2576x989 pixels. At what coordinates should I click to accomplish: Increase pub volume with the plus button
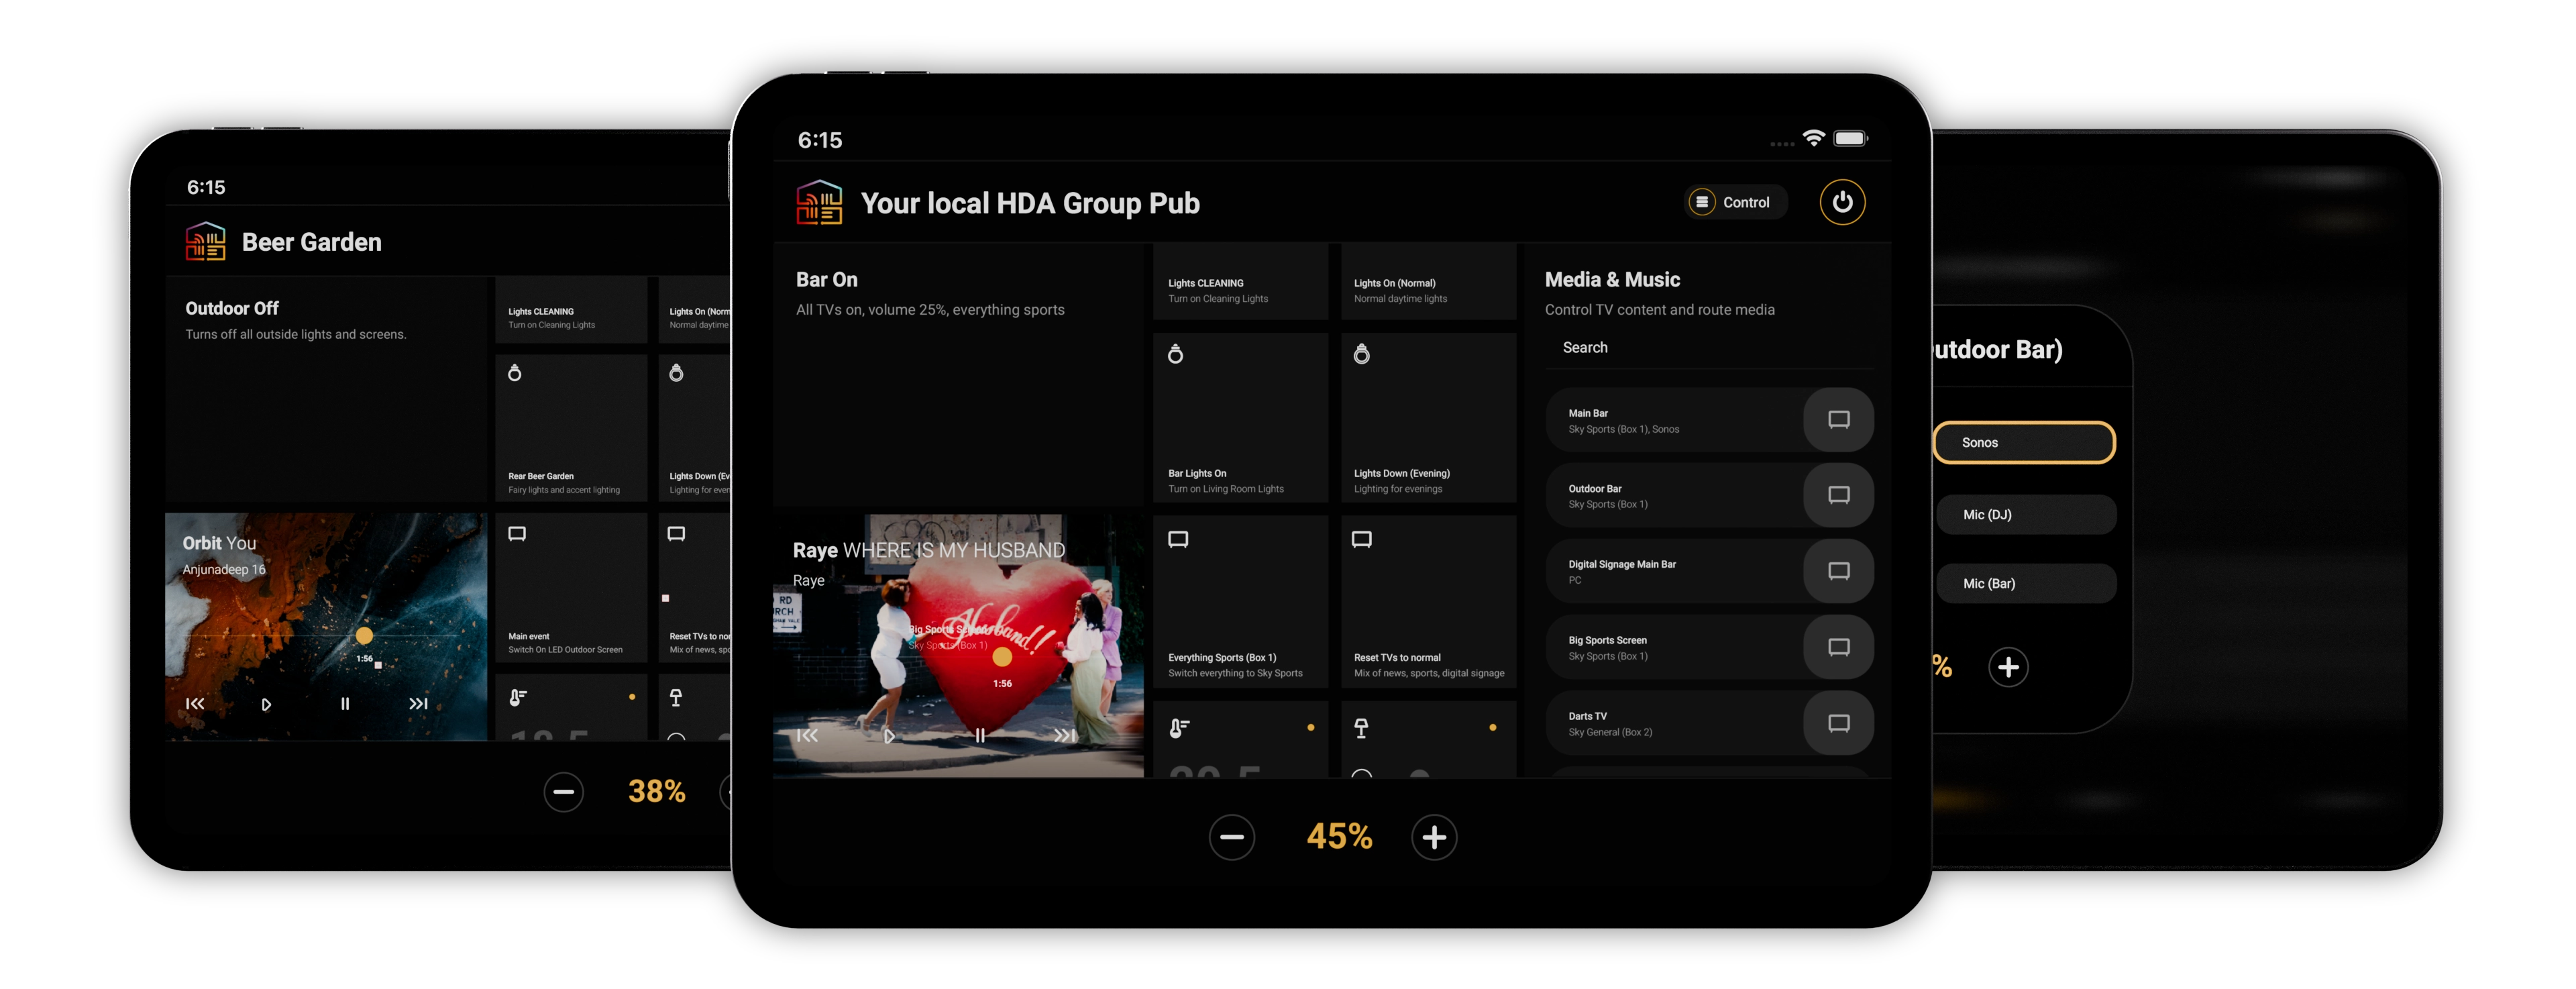(x=1434, y=837)
